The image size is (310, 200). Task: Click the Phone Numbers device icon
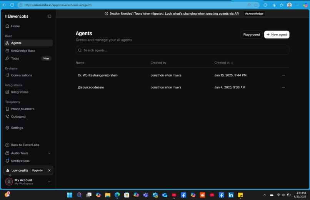click(7, 109)
